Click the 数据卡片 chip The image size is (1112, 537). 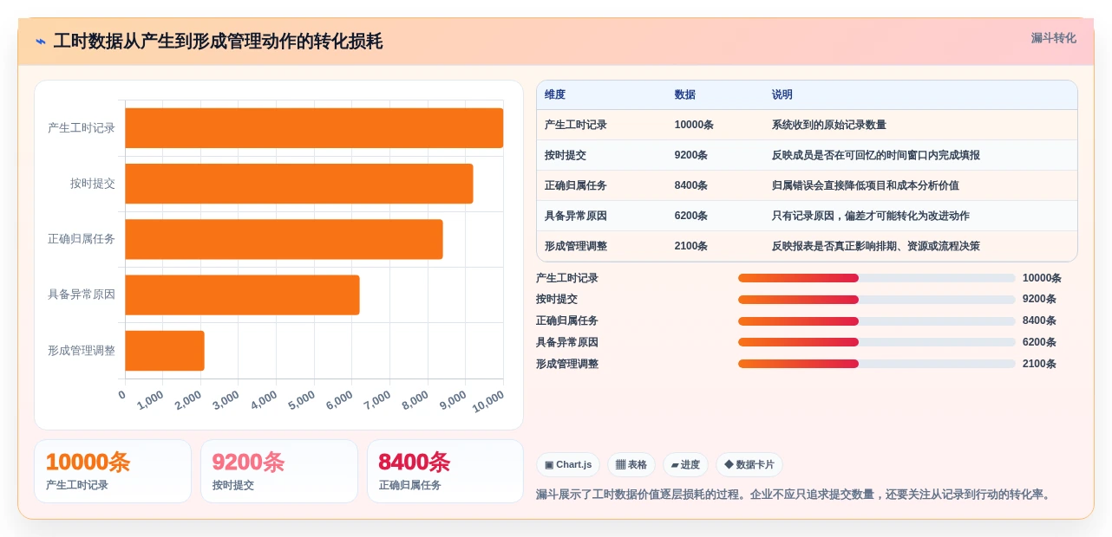point(749,465)
